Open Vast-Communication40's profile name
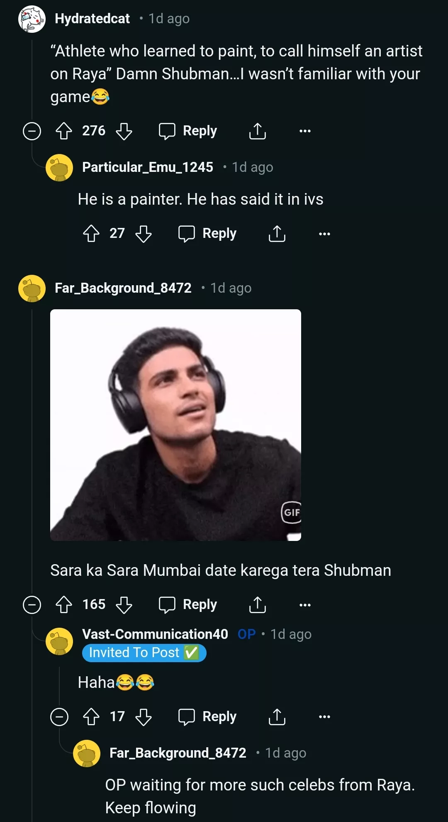Image resolution: width=448 pixels, height=822 pixels. coord(155,634)
